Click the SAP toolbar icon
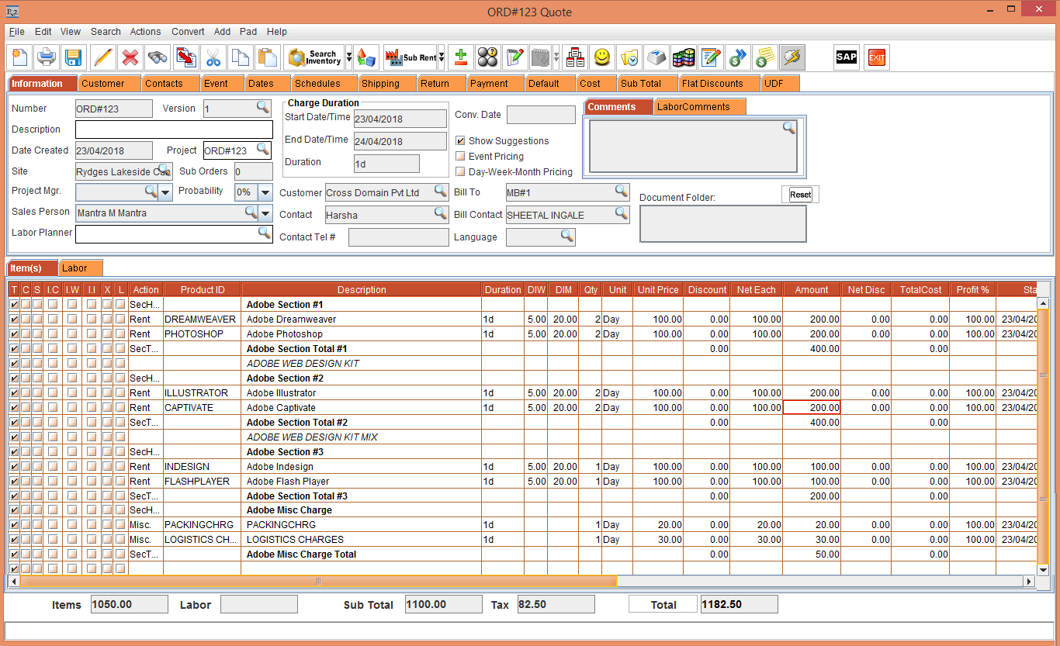The image size is (1060, 646). (x=846, y=57)
